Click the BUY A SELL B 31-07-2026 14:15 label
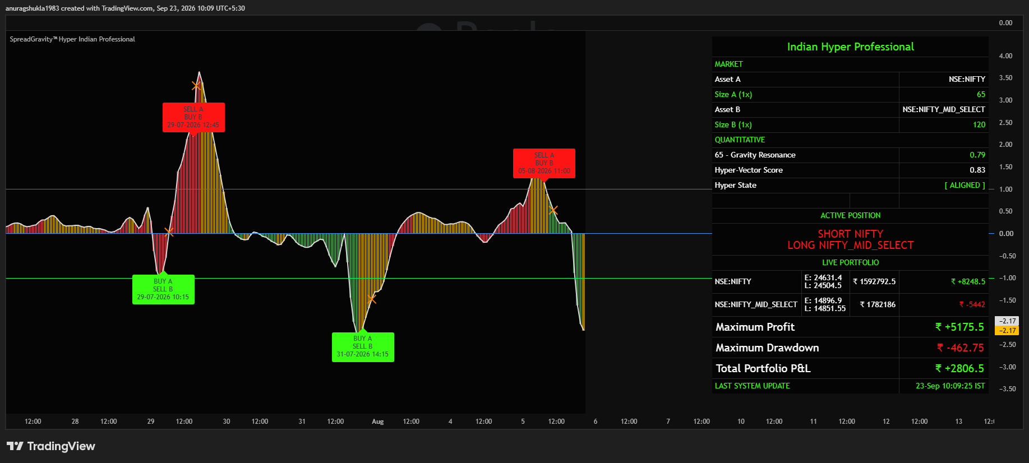This screenshot has width=1029, height=463. 363,346
